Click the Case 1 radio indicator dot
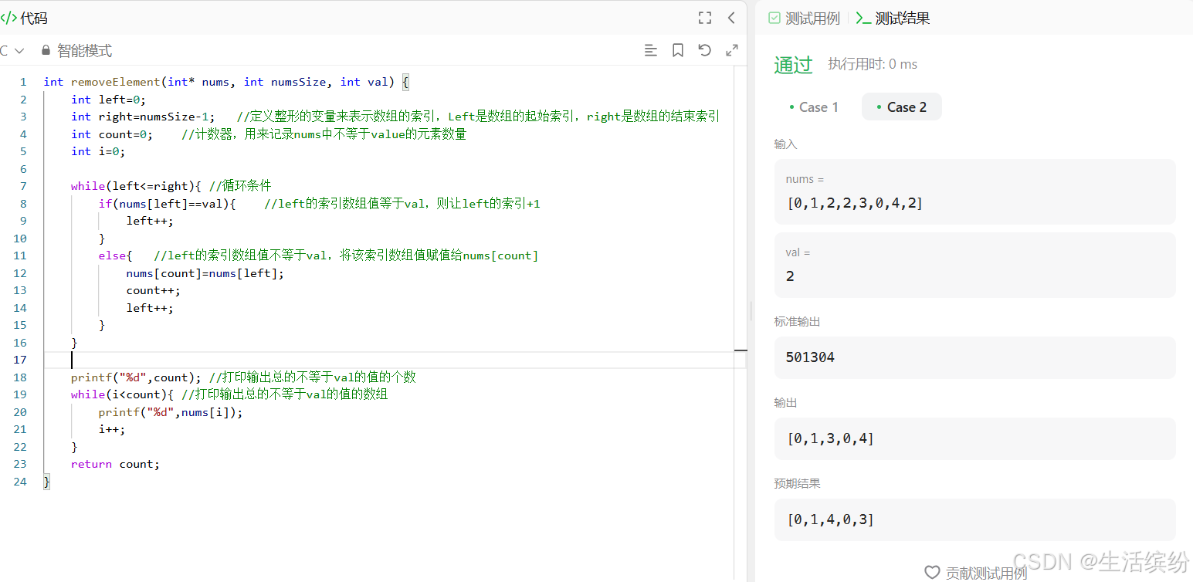Screen dimensions: 1193x582 (x=793, y=107)
